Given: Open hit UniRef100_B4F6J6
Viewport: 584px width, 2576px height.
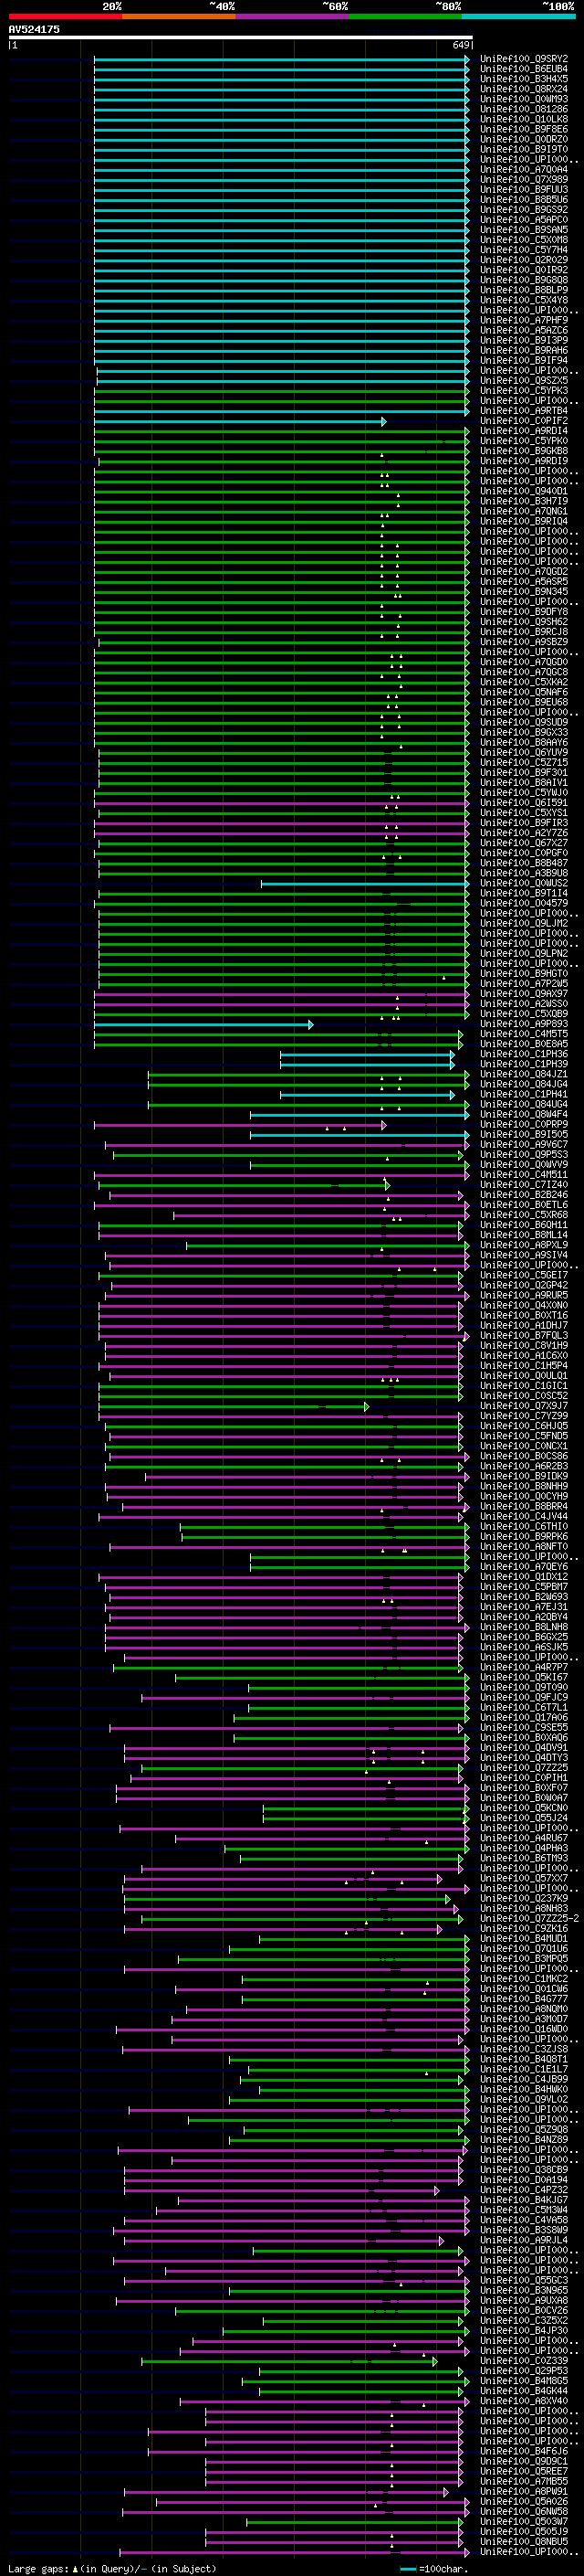Looking at the screenshot, I should point(523,2452).
